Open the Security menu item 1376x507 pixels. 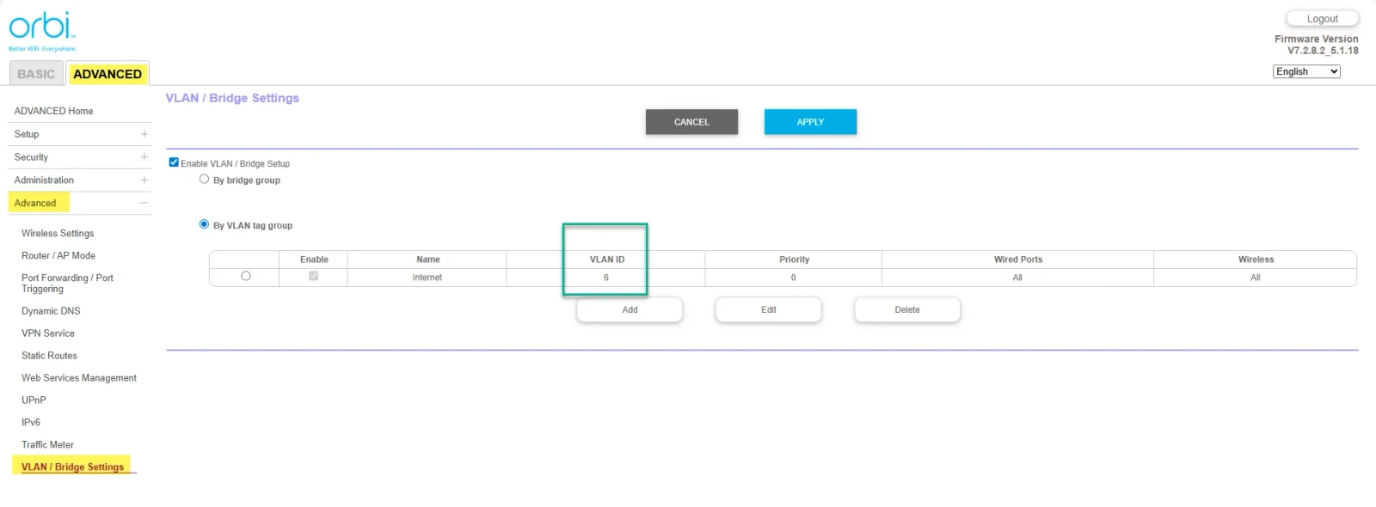click(x=31, y=157)
